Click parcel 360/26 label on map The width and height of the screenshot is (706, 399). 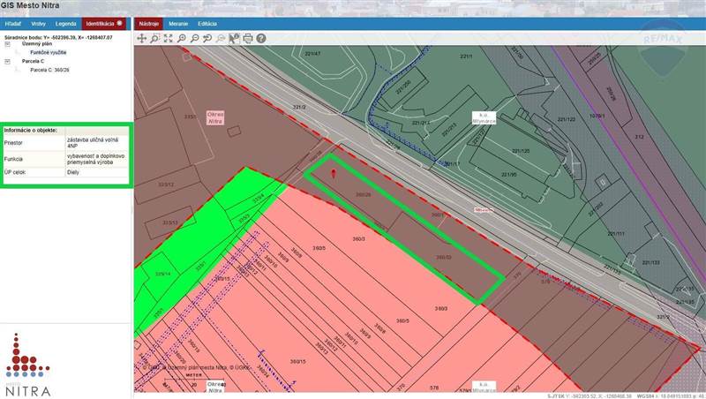pyautogui.click(x=363, y=195)
